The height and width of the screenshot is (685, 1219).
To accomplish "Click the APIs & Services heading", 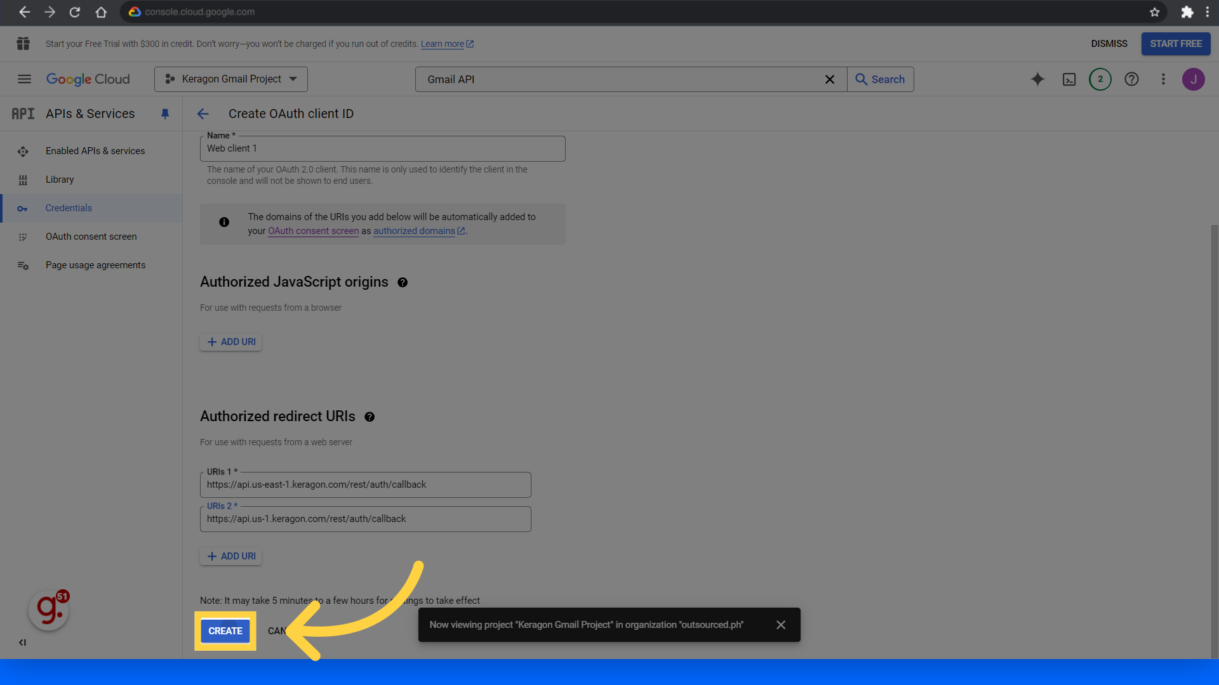I will click(x=90, y=114).
